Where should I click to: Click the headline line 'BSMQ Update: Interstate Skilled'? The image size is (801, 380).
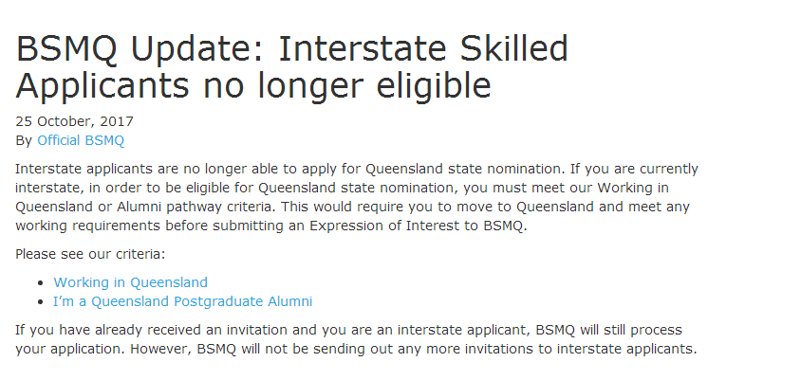(x=292, y=48)
